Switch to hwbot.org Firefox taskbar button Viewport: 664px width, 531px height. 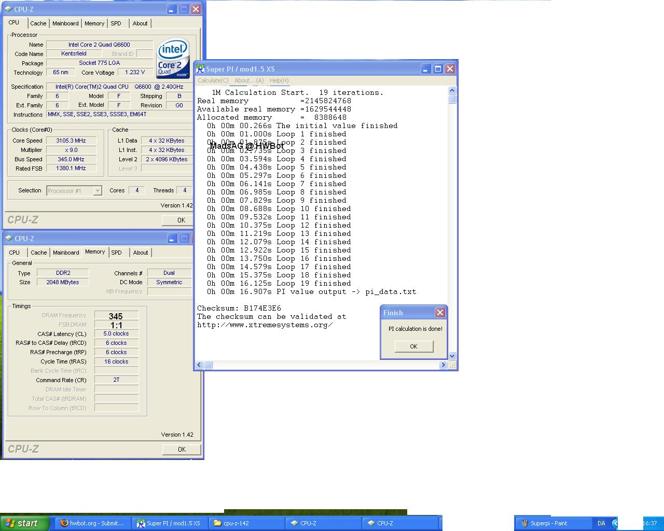click(x=93, y=523)
